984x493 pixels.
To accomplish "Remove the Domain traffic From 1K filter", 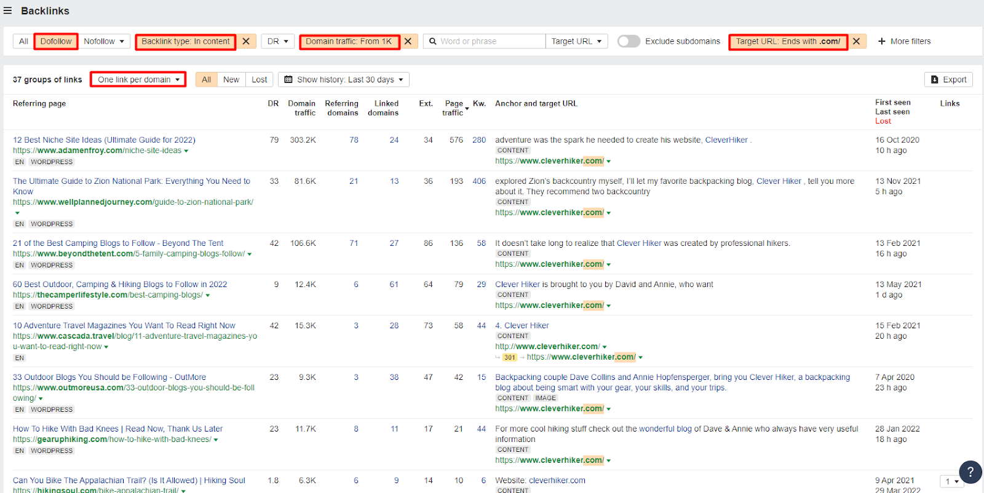I will pyautogui.click(x=408, y=41).
